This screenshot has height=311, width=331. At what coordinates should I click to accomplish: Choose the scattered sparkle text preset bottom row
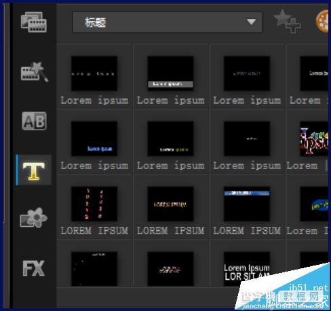pyautogui.click(x=170, y=269)
